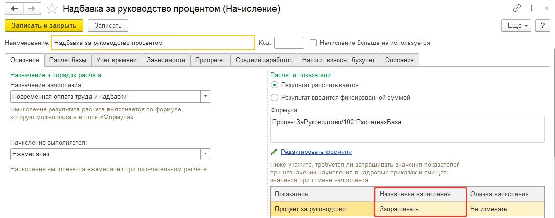The height and width of the screenshot is (218, 555).
Task: Expand 'Начисление выполняется' dropdown arrow
Action: [x=206, y=154]
